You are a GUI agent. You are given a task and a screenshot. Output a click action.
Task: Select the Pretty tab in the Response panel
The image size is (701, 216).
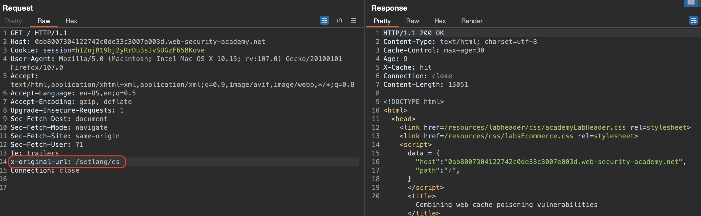click(x=382, y=21)
